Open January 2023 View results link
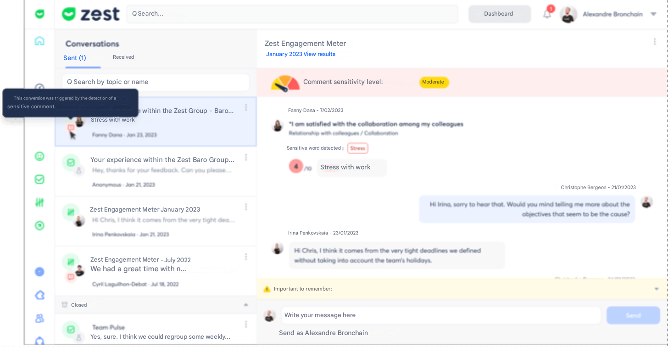Viewport: 668px width, 347px height. click(301, 54)
